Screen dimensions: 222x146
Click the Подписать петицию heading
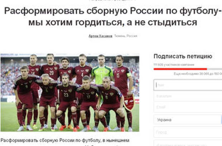pyautogui.click(x=183, y=56)
